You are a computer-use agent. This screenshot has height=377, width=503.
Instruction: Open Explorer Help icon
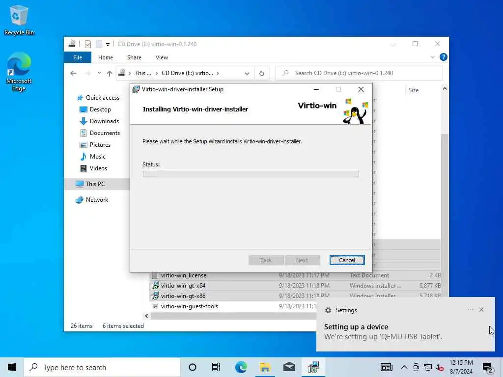444,57
